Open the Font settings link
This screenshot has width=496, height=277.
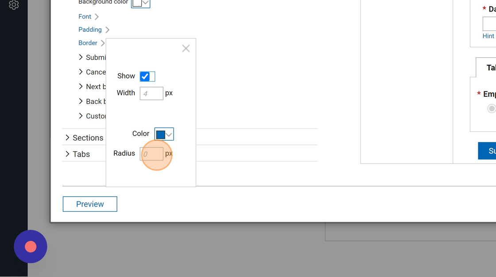pos(85,17)
